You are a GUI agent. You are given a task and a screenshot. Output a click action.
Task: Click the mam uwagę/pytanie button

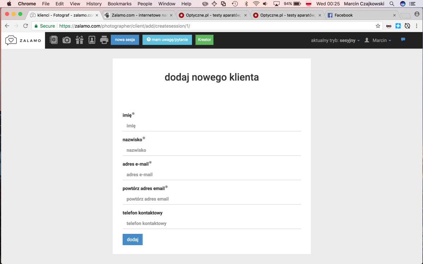167,40
